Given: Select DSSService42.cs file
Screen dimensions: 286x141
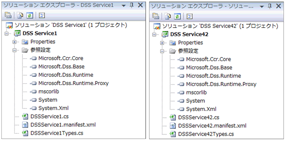Looking at the screenshot, I should [x=199, y=117].
